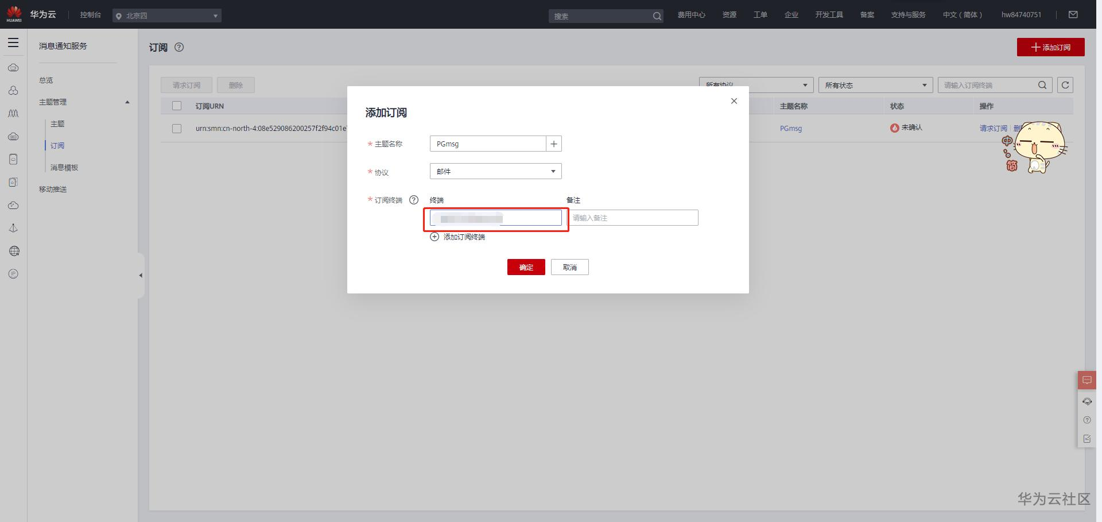Click the 企业 item in the top menu
The height and width of the screenshot is (522, 1102).
point(791,15)
